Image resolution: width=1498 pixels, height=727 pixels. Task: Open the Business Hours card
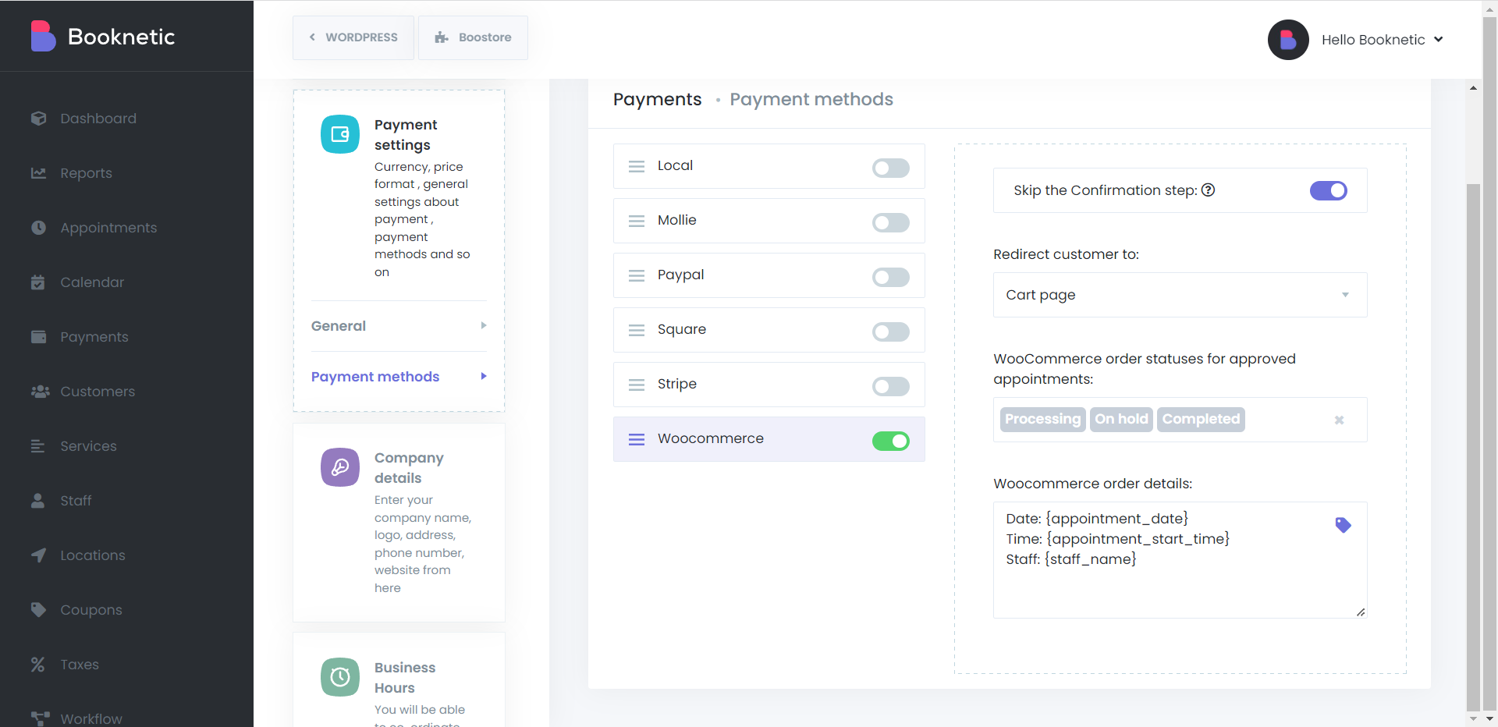click(x=399, y=680)
